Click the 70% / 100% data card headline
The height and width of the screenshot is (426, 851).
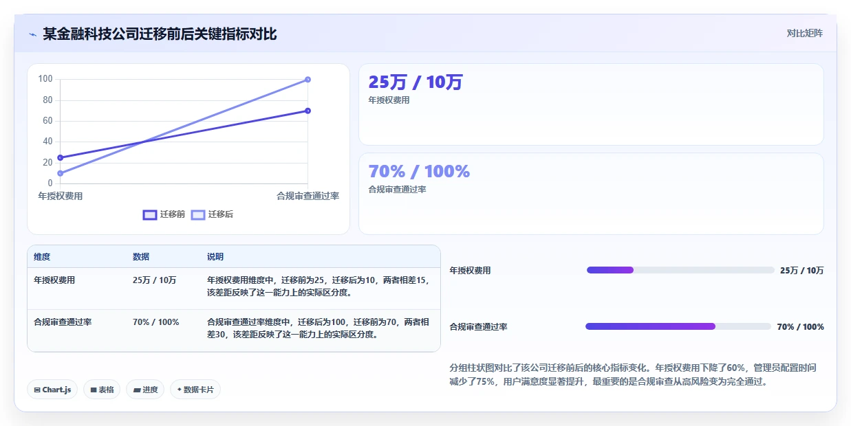point(419,172)
